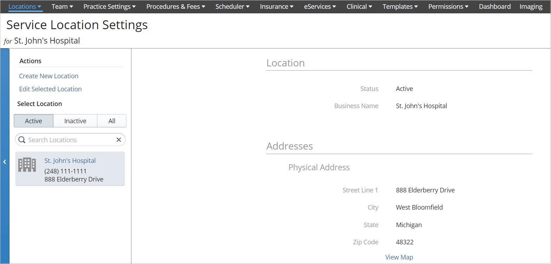
Task: Select the Active locations filter
Action: coord(34,121)
